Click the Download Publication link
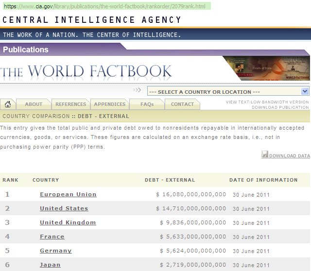The height and width of the screenshot is (271, 311). (x=280, y=107)
